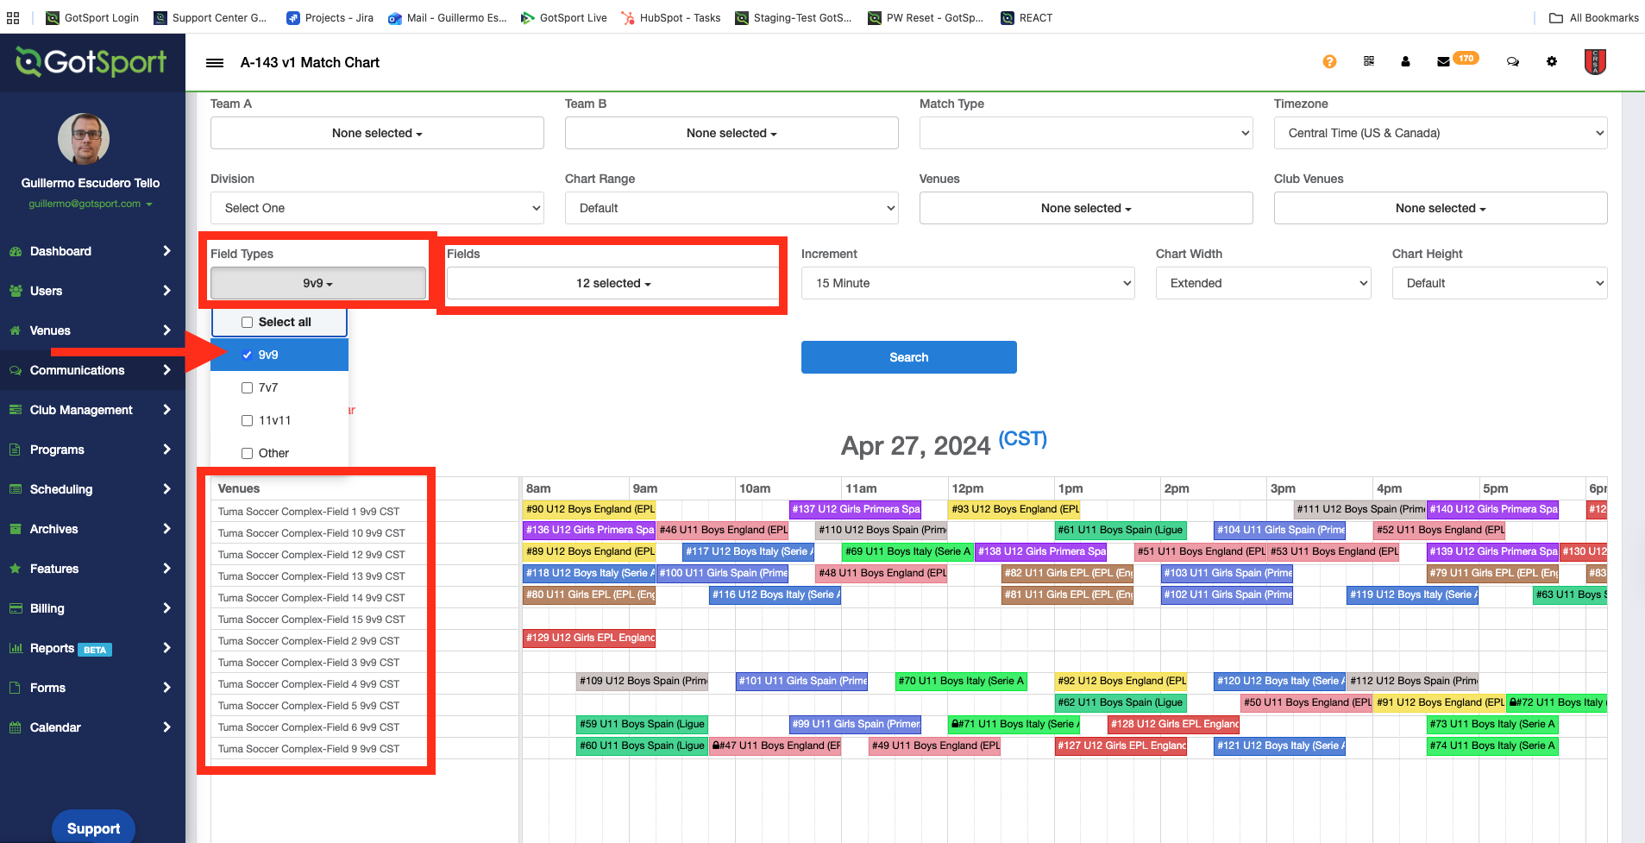Check the Select all checkbox

[248, 323]
